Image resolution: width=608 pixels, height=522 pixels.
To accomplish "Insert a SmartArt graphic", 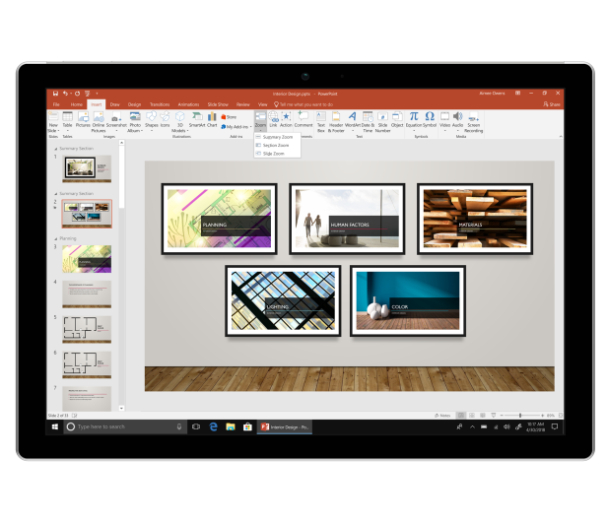I will (197, 120).
